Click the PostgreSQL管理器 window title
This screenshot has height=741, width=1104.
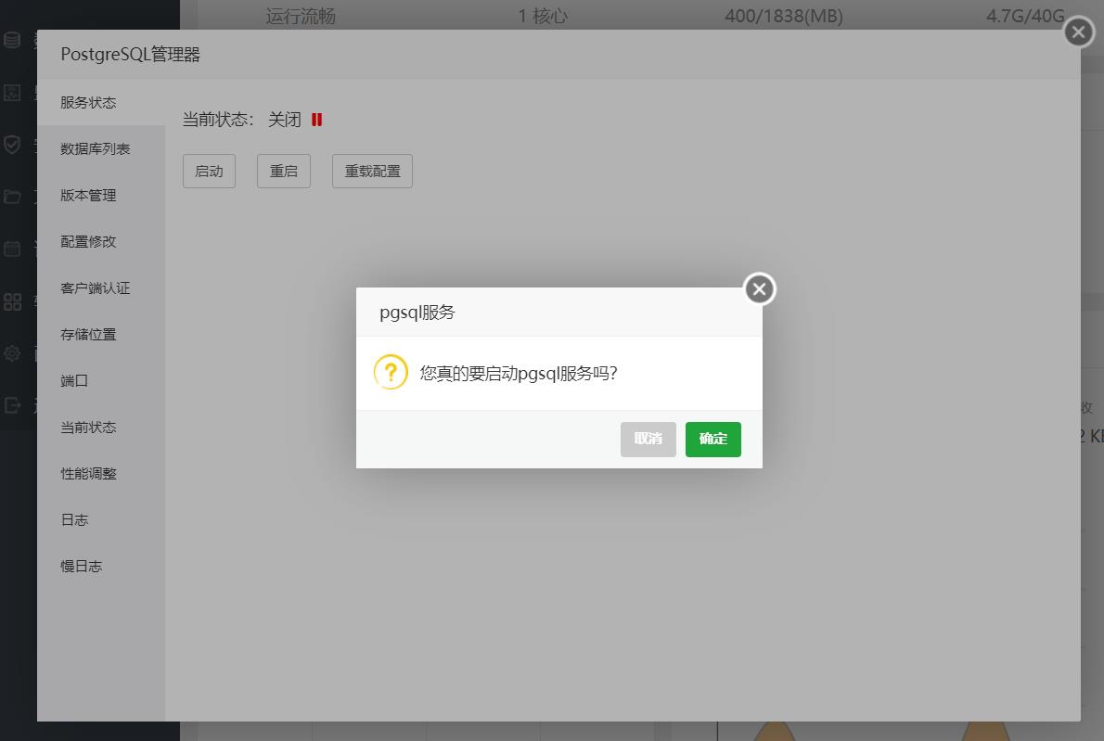[130, 54]
